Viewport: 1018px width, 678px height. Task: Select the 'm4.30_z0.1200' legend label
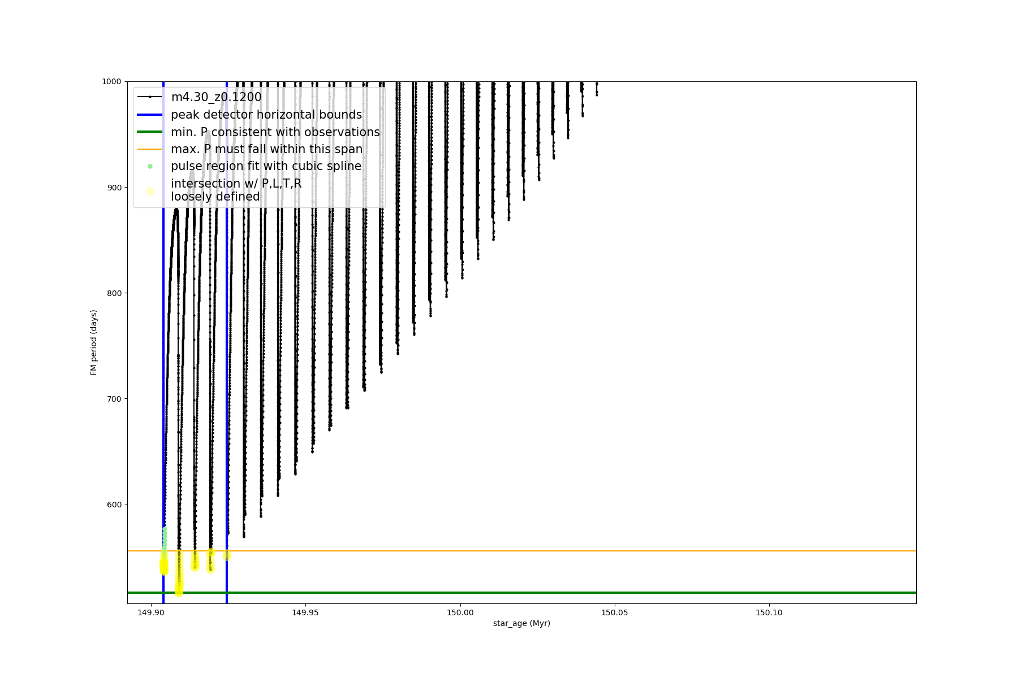click(x=216, y=97)
